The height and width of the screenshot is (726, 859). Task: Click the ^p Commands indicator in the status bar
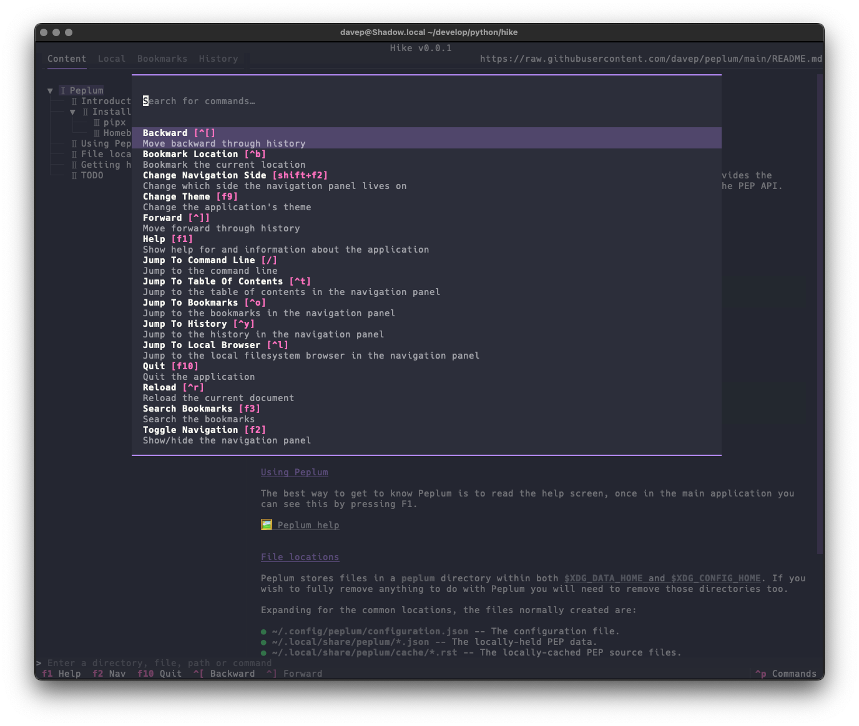tap(786, 674)
